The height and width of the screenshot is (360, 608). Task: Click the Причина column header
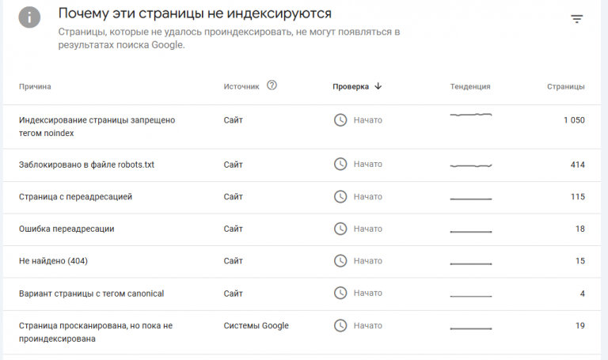(x=35, y=86)
